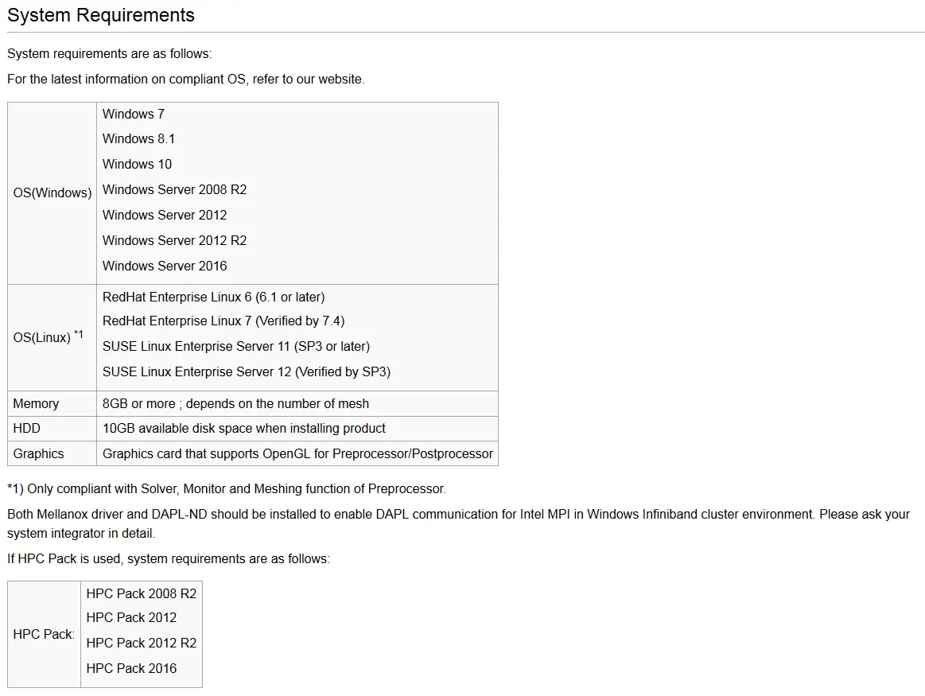Select RedHat Enterprise Linux 6 entry
The width and height of the screenshot is (925, 696).
[x=213, y=297]
